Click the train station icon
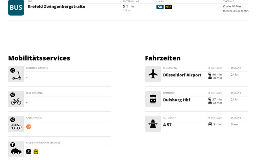The height and width of the screenshot is (160, 256). (153, 99)
